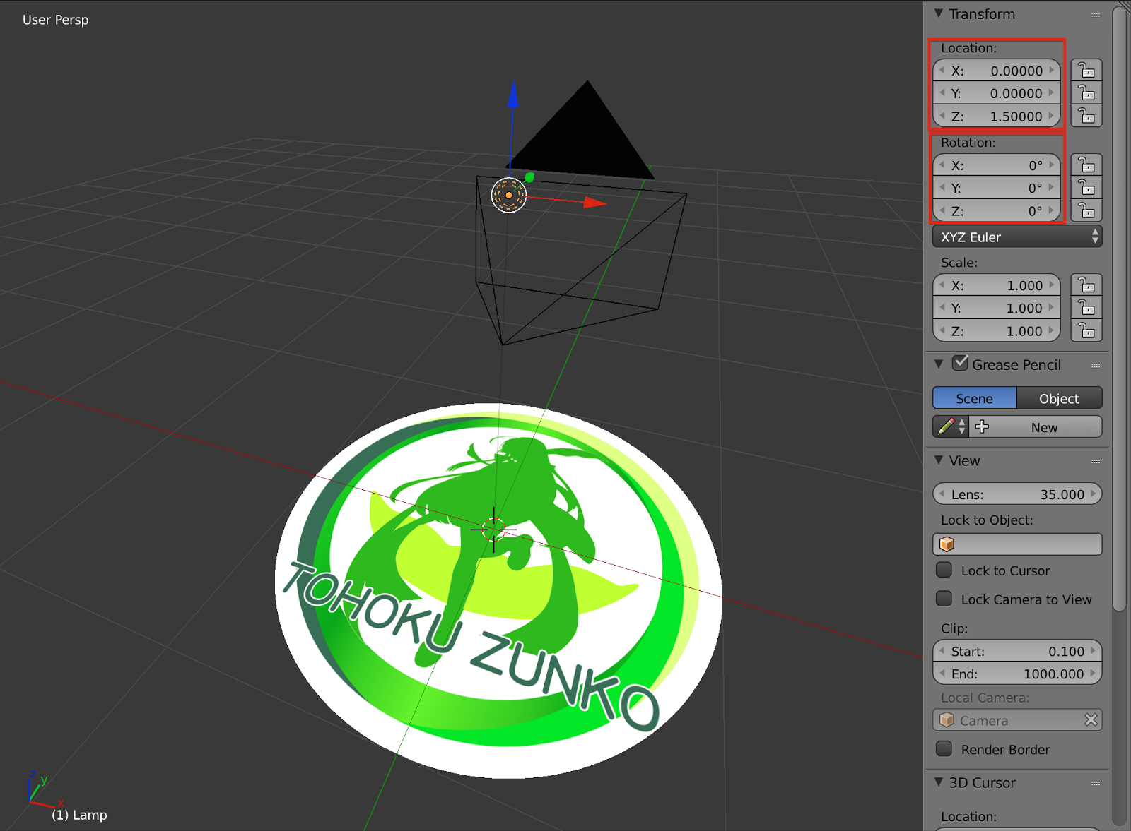Grab the View panel drag grip
This screenshot has height=831, width=1131.
(1096, 461)
